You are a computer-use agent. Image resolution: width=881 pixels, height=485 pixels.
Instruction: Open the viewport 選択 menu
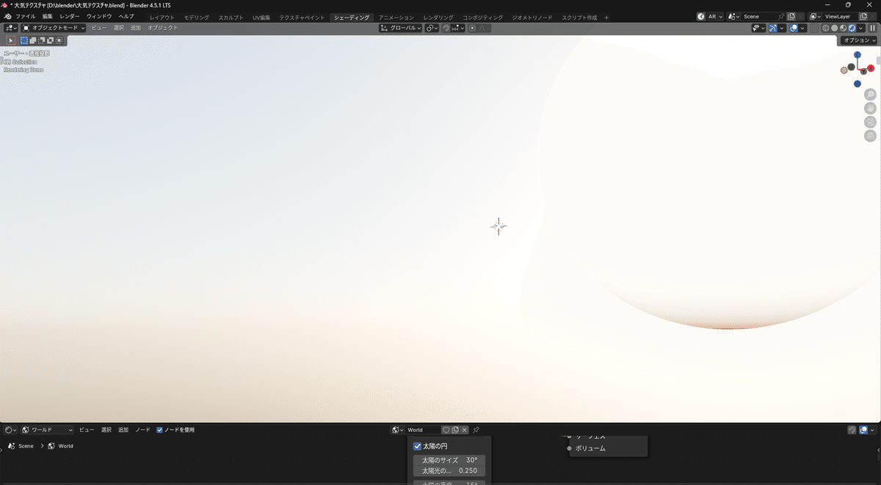coord(118,28)
